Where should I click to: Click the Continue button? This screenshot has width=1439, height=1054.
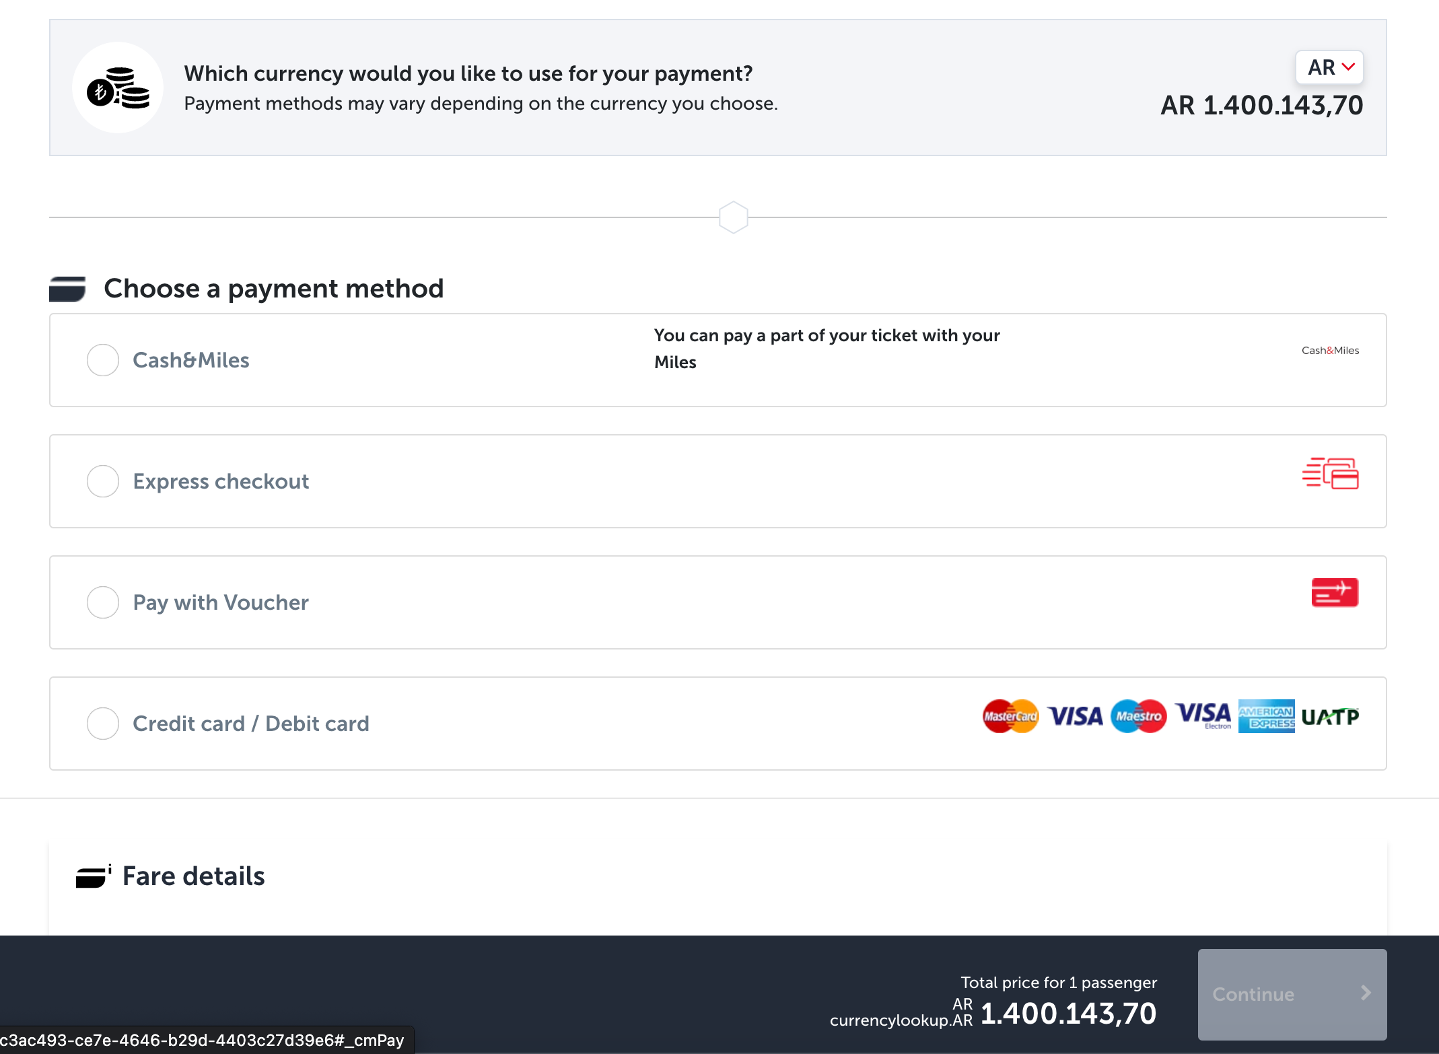point(1292,994)
